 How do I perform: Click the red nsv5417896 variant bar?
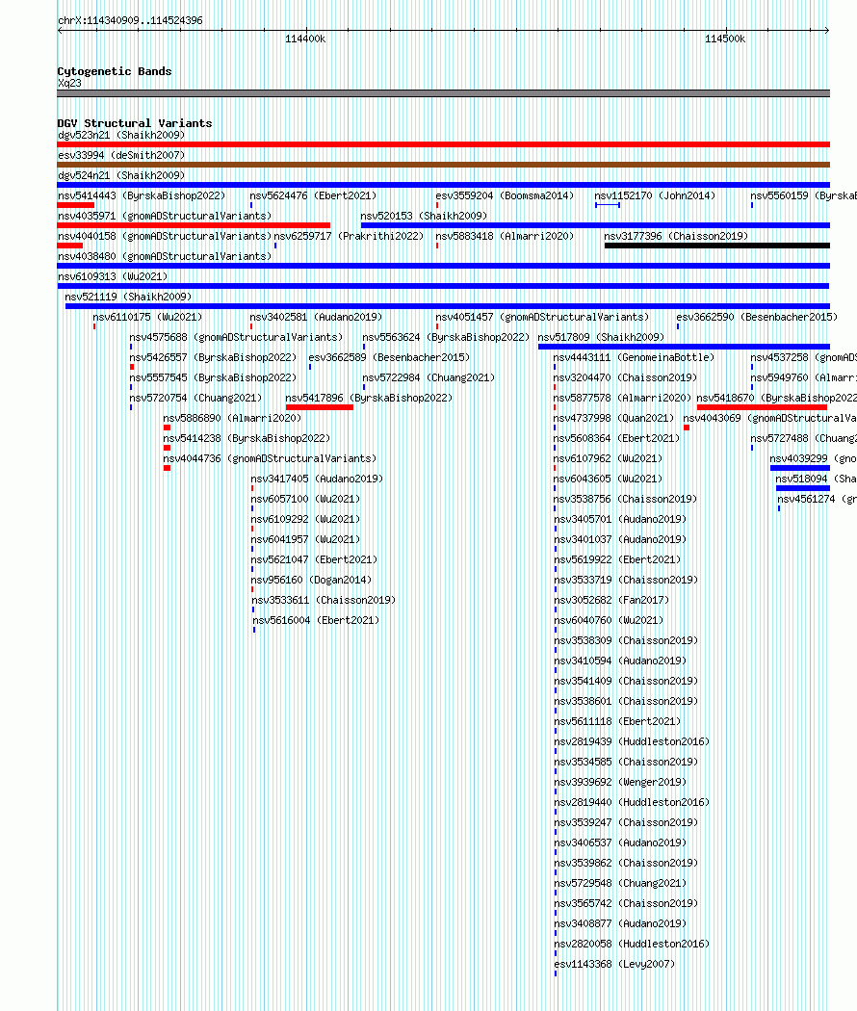click(319, 407)
